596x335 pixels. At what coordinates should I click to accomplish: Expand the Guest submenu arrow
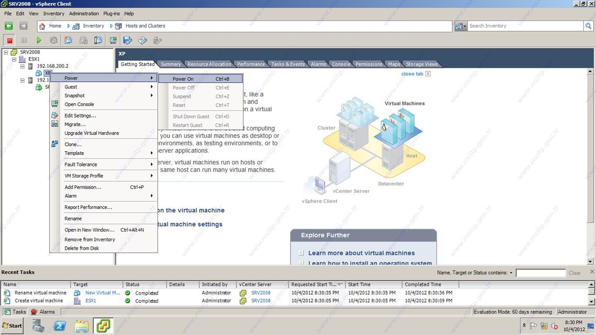[x=151, y=87]
